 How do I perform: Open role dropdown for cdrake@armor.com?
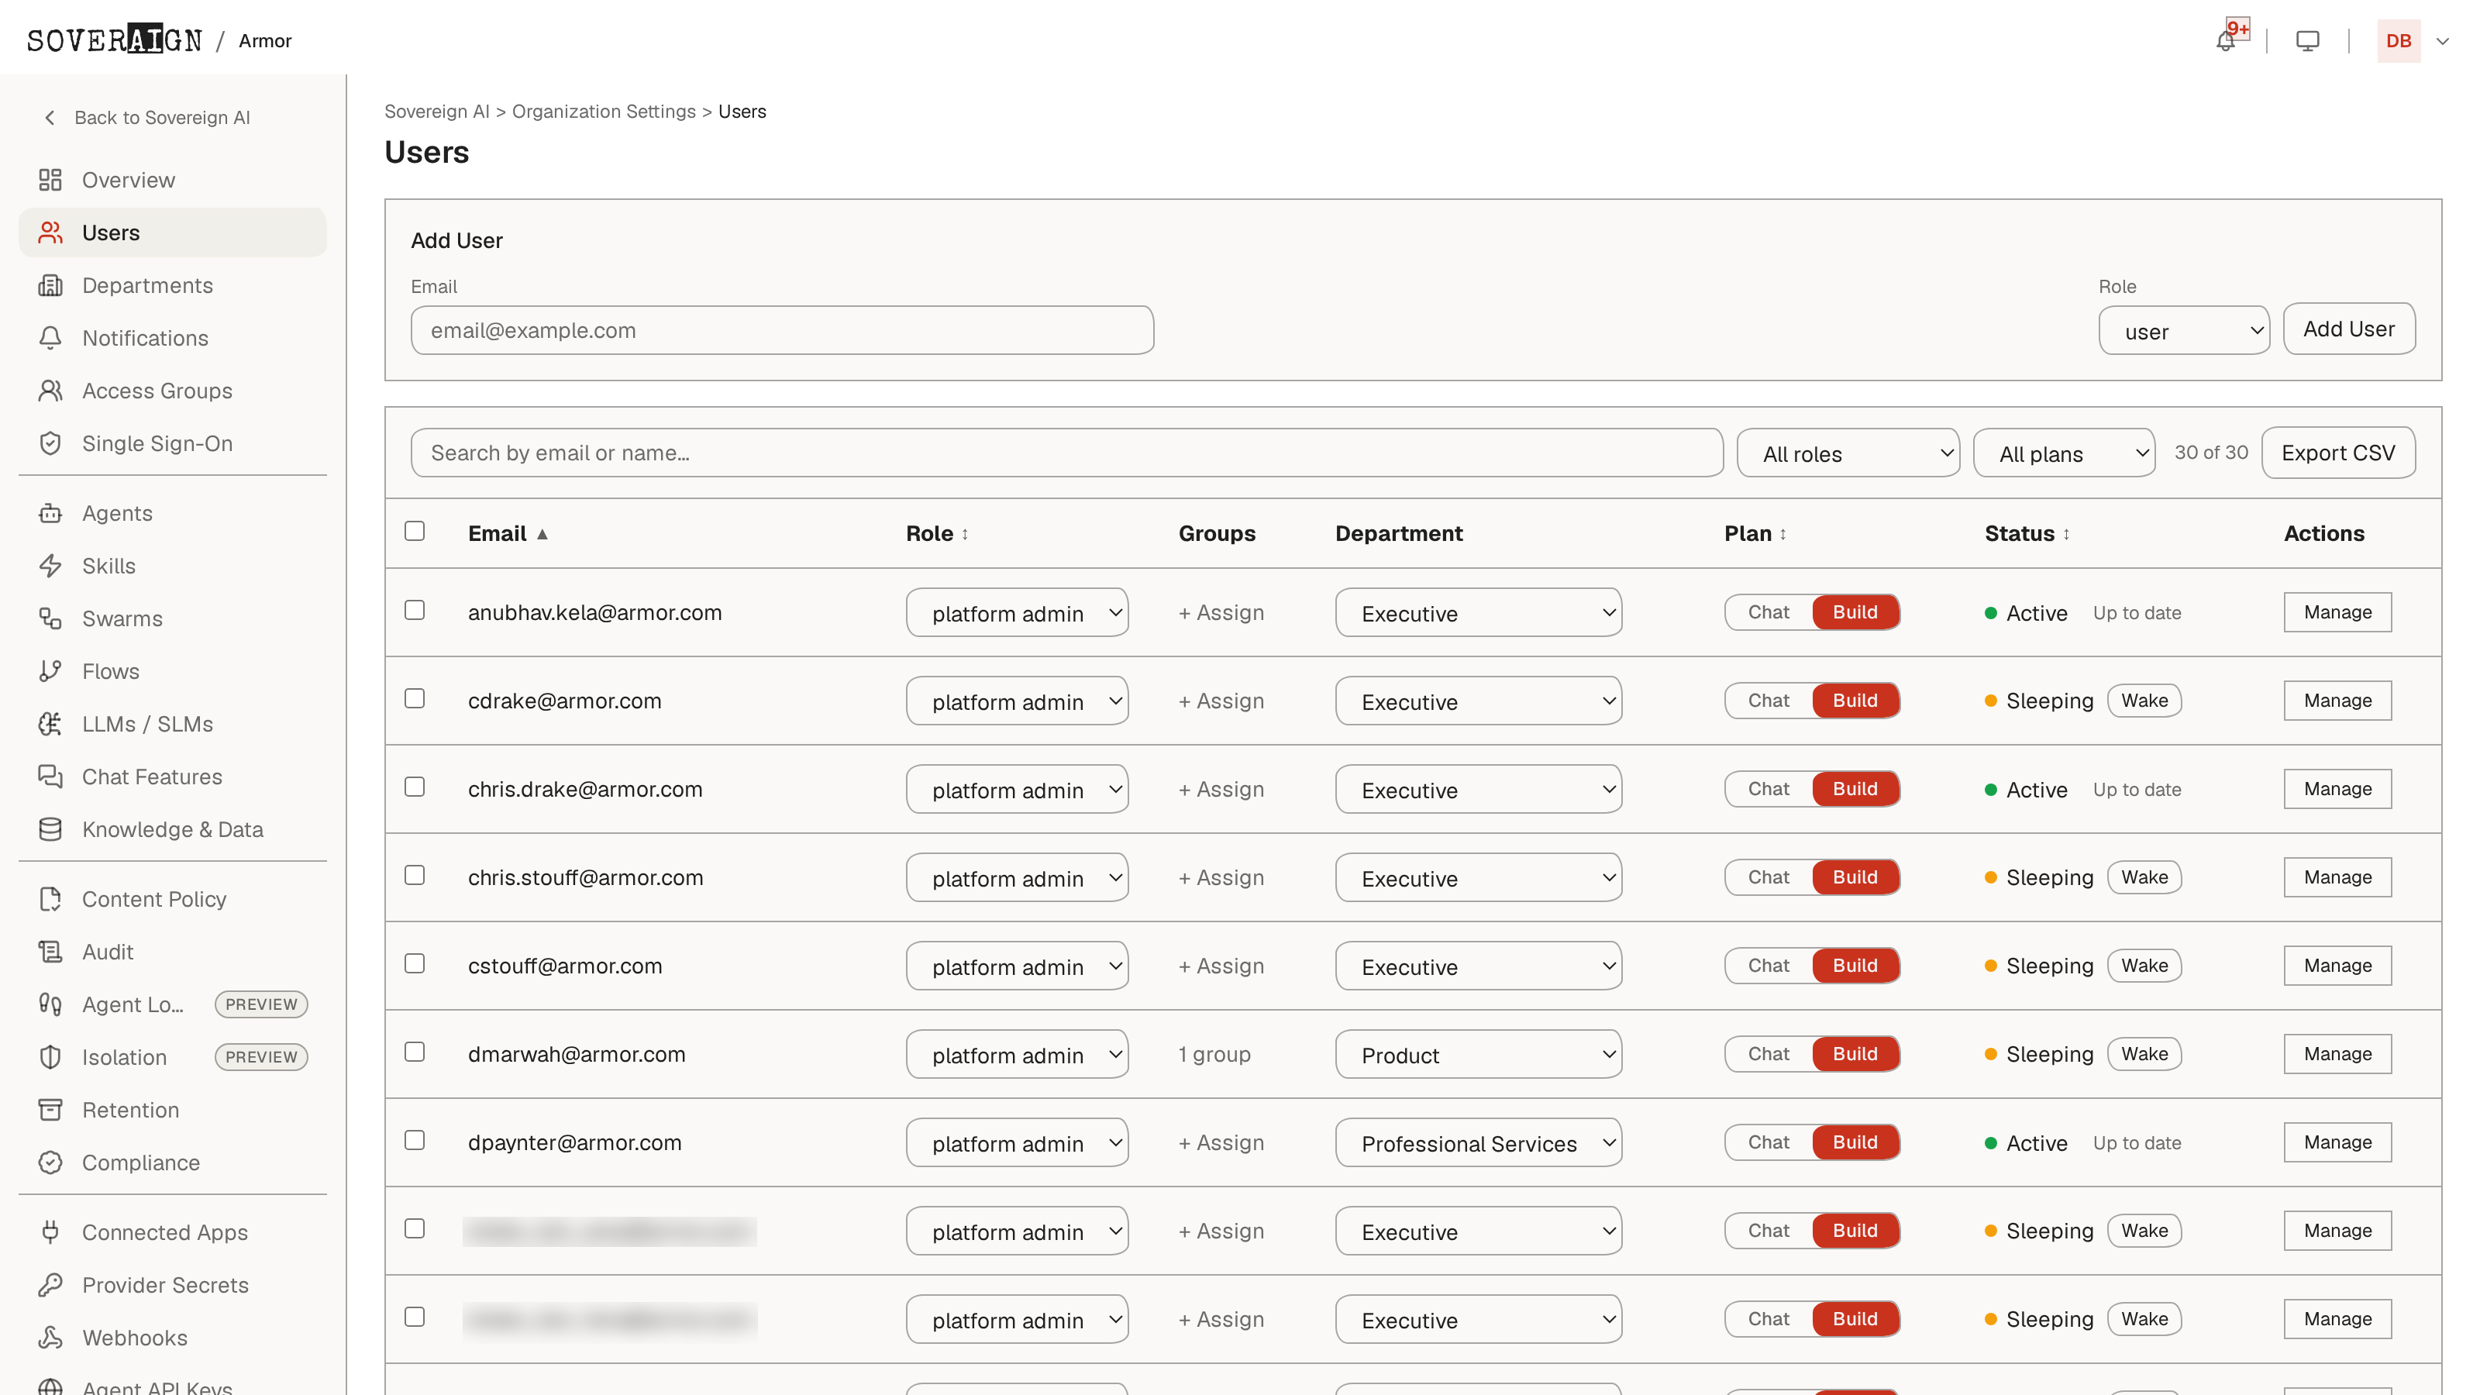click(x=1017, y=701)
